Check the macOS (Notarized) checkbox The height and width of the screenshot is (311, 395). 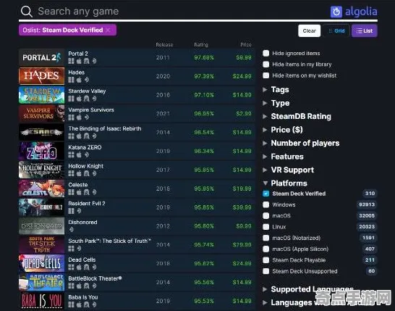pos(266,238)
